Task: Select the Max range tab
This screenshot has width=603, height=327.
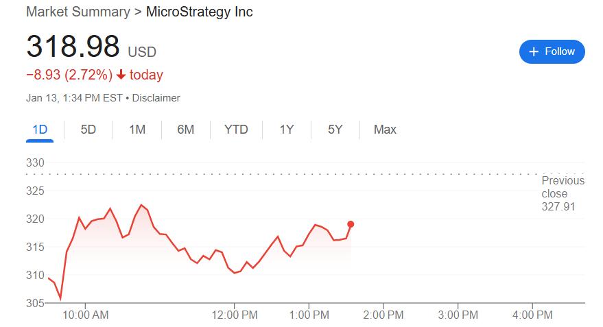Action: pos(385,130)
